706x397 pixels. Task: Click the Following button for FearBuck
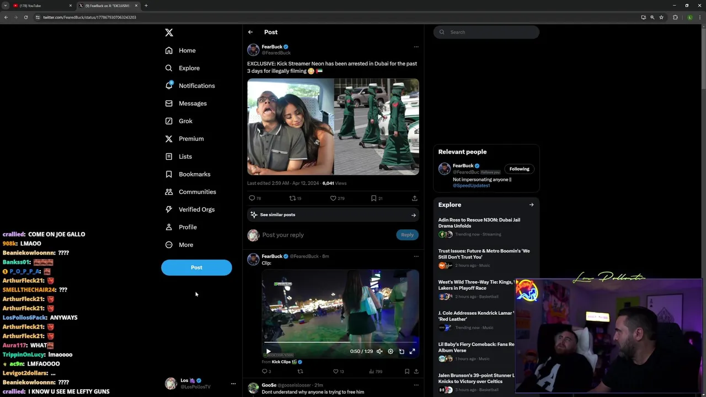click(519, 169)
